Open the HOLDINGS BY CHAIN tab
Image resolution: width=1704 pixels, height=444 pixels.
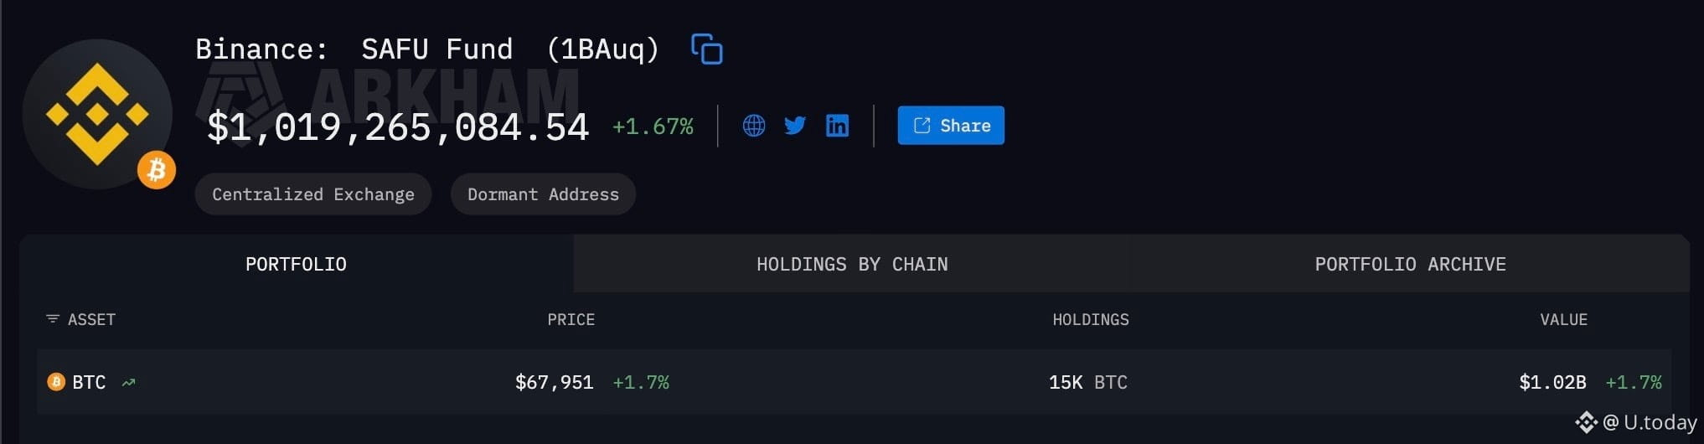852,264
